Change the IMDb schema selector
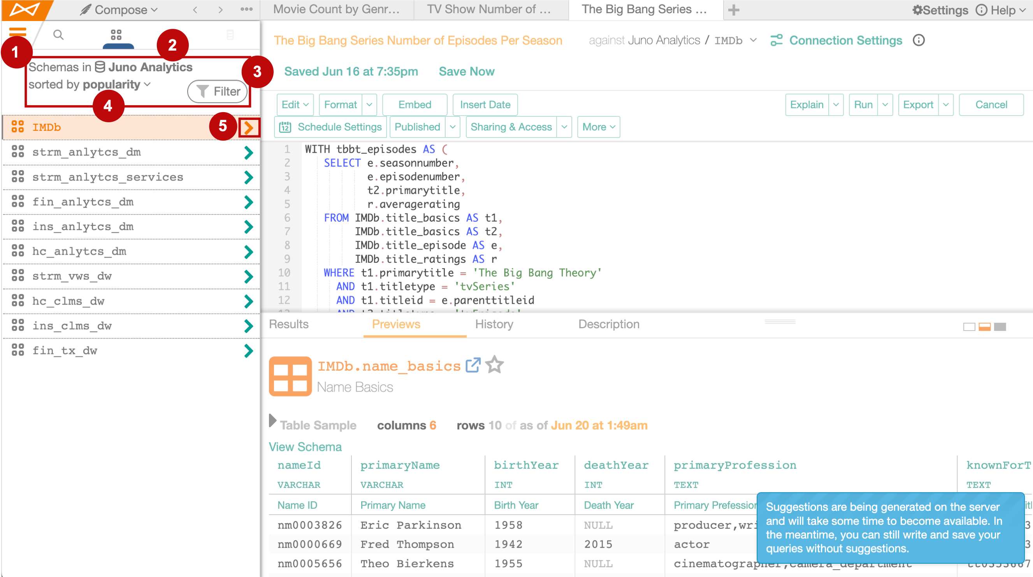This screenshot has width=1033, height=577. point(735,40)
